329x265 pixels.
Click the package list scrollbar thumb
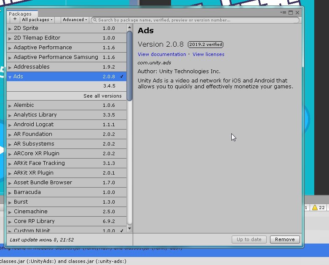point(129,66)
